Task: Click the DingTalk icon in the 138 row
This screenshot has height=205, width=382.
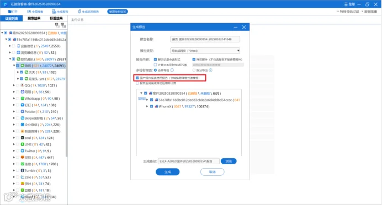Action: point(22,105)
